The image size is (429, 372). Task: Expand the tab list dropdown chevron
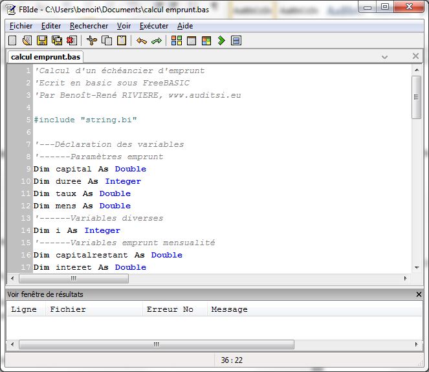pyautogui.click(x=385, y=57)
